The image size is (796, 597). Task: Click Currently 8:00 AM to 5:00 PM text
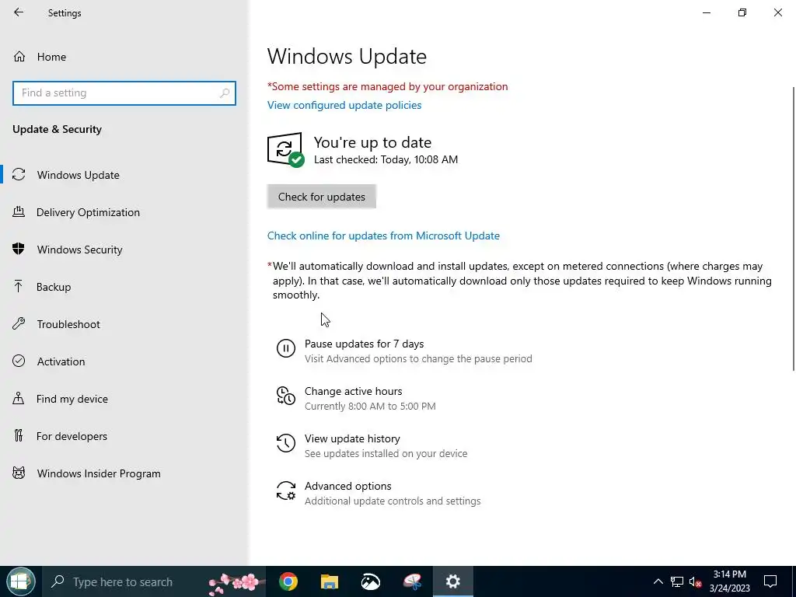[370, 406]
